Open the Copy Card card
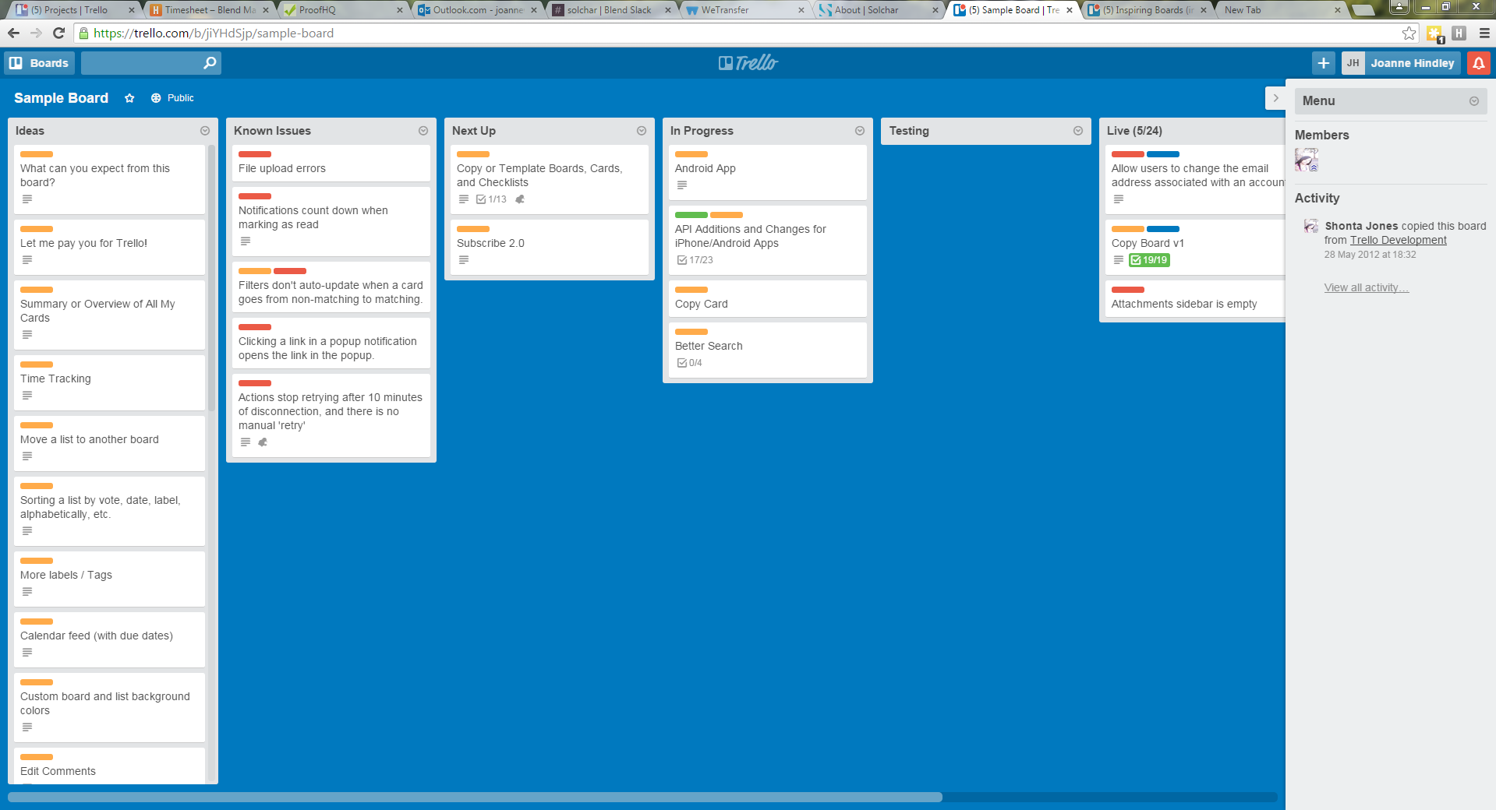 (768, 298)
